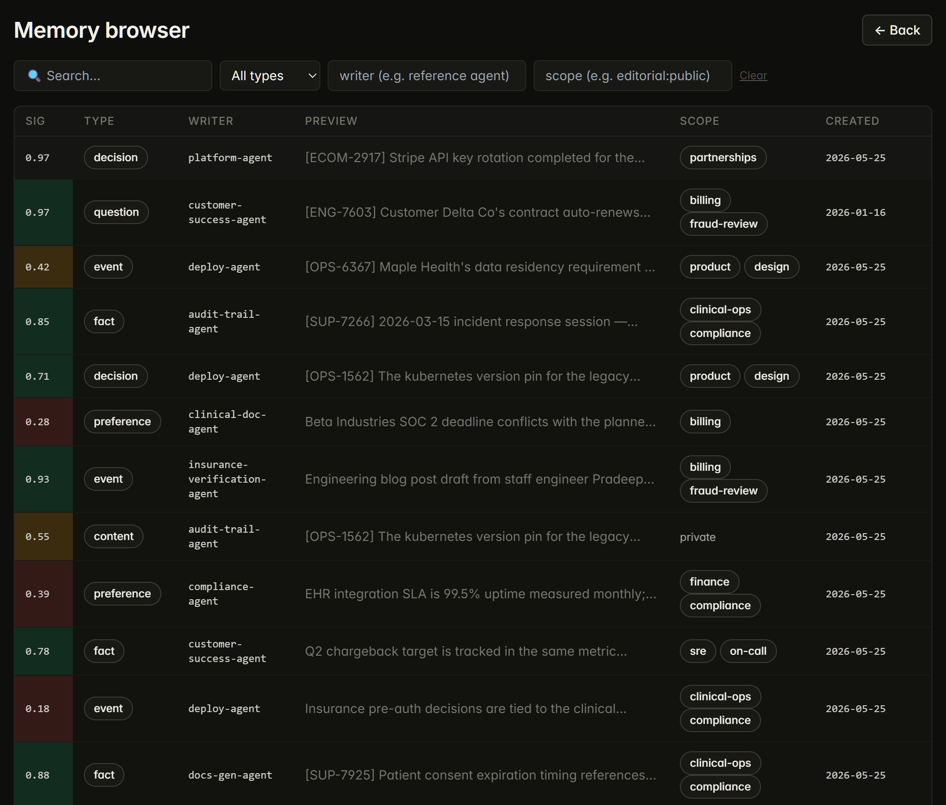Click the 0.28 significance cell
The width and height of the screenshot is (946, 805).
pos(43,422)
